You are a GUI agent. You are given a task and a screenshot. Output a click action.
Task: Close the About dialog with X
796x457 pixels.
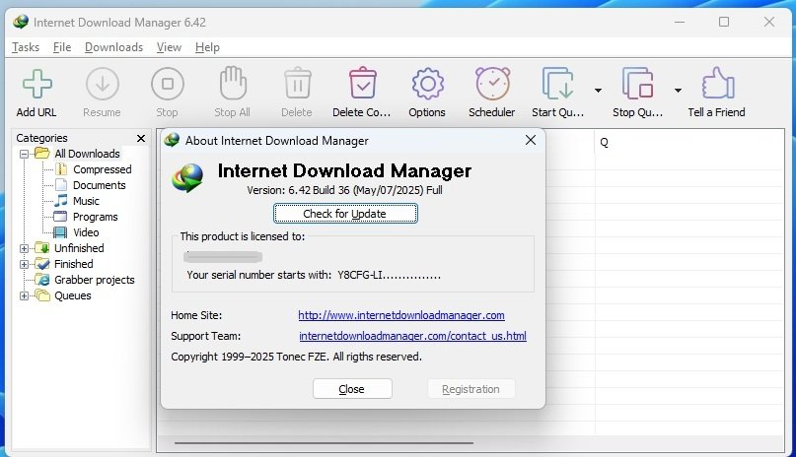coord(531,140)
